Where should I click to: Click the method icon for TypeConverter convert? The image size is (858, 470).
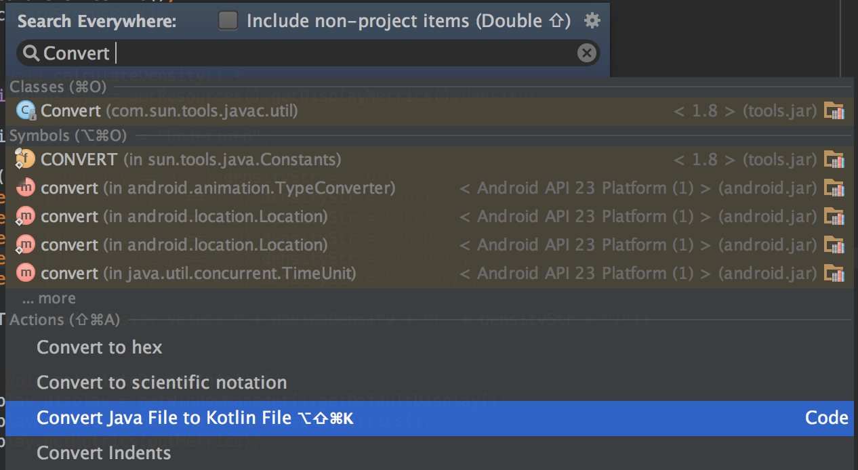(26, 188)
